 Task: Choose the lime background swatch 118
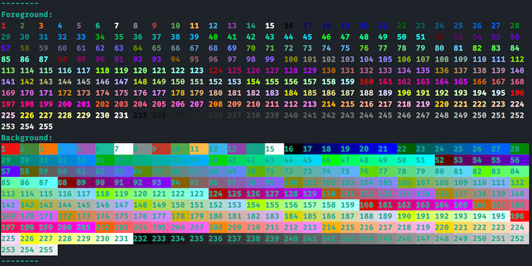click(x=104, y=194)
